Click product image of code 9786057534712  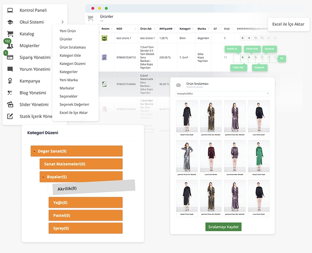(104, 57)
